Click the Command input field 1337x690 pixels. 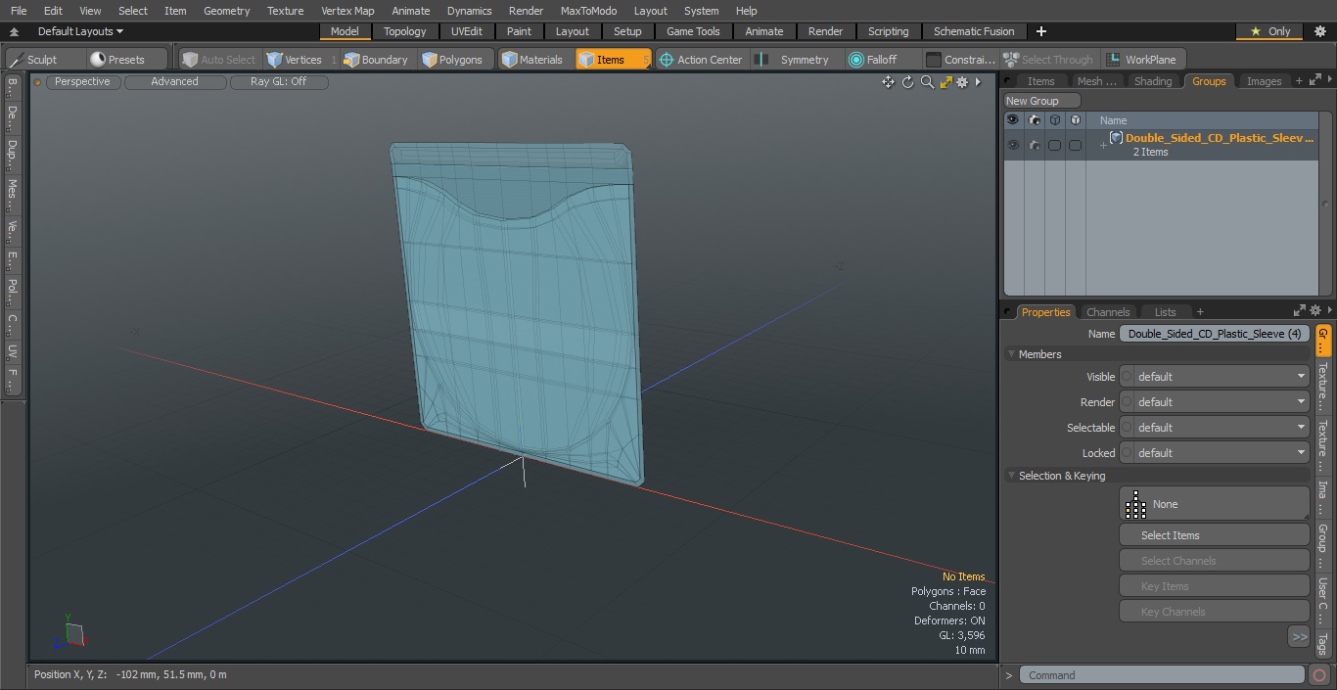1161,675
